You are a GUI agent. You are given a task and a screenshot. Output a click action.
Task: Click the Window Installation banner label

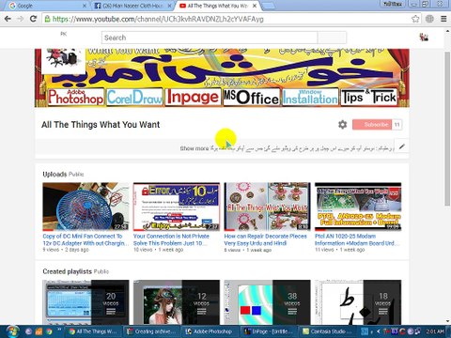310,97
